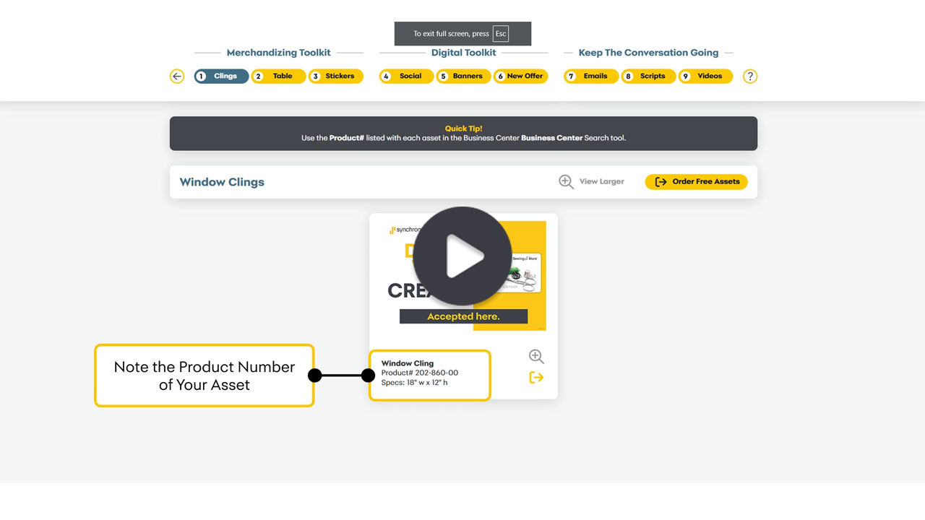Click the yellow export arrow on card

coord(536,378)
